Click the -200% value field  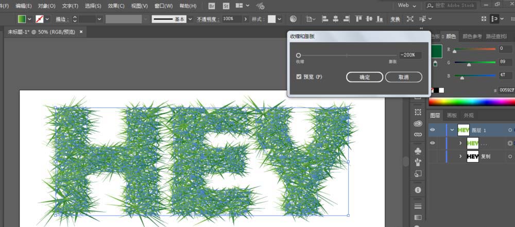(410, 55)
